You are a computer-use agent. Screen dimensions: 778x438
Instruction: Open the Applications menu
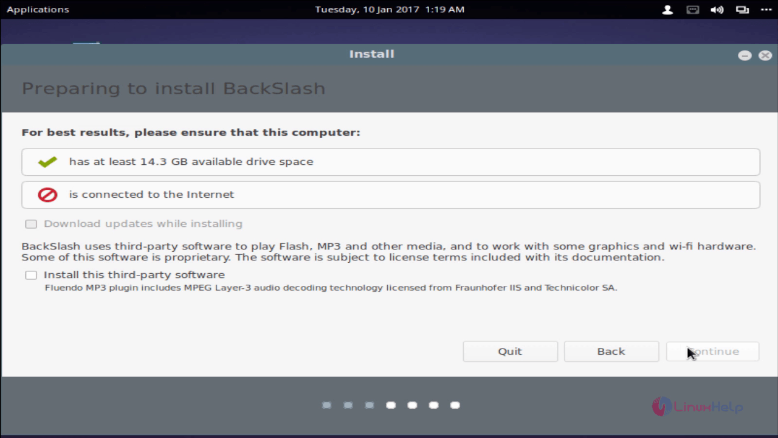(38, 9)
